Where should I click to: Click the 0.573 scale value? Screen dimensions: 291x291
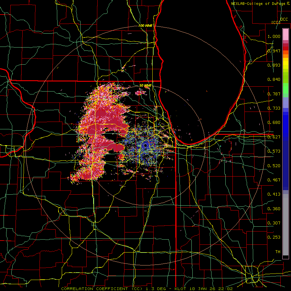tap(274, 151)
